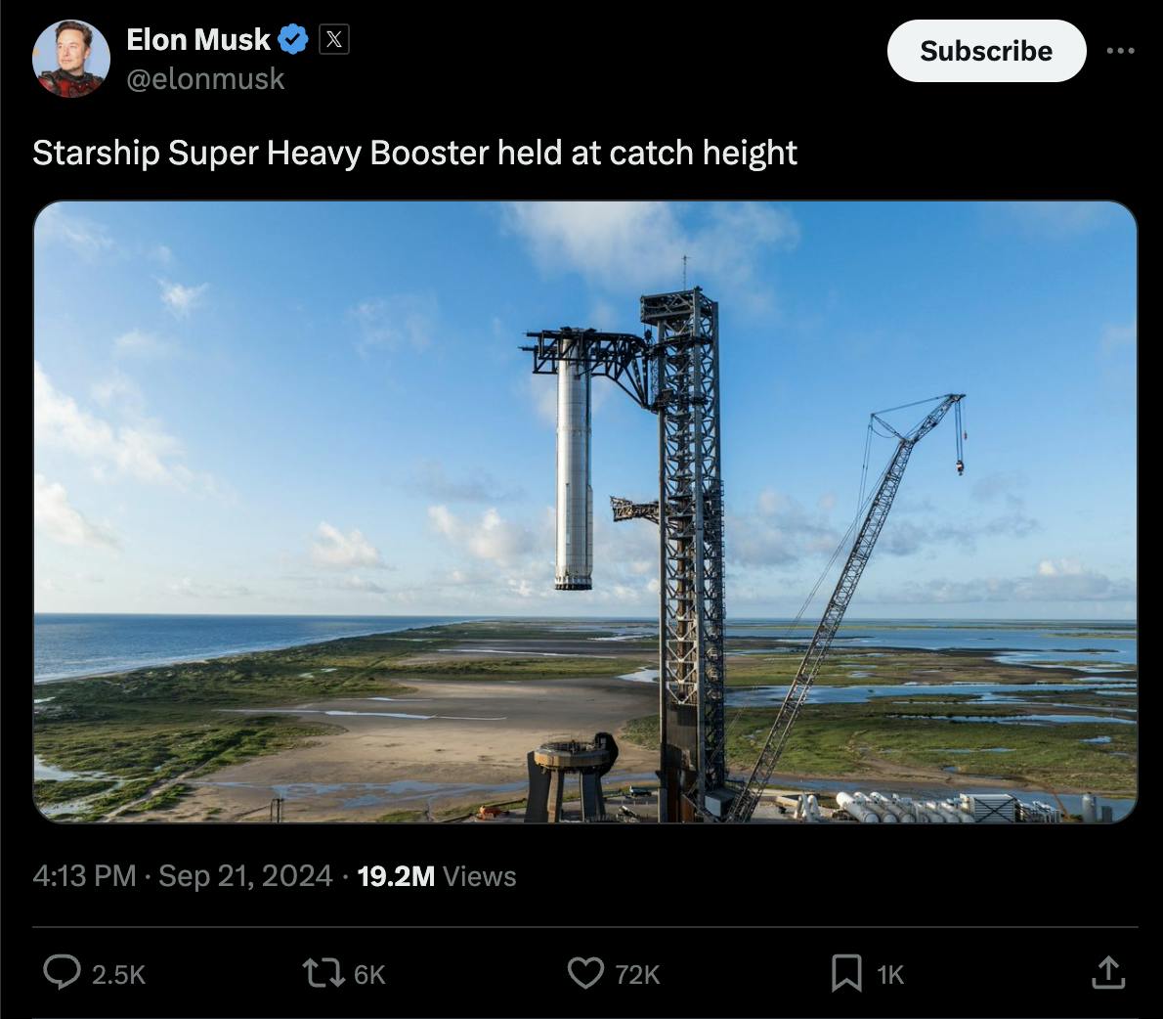Click the Subscribe button
This screenshot has width=1163, height=1019.
tap(986, 51)
